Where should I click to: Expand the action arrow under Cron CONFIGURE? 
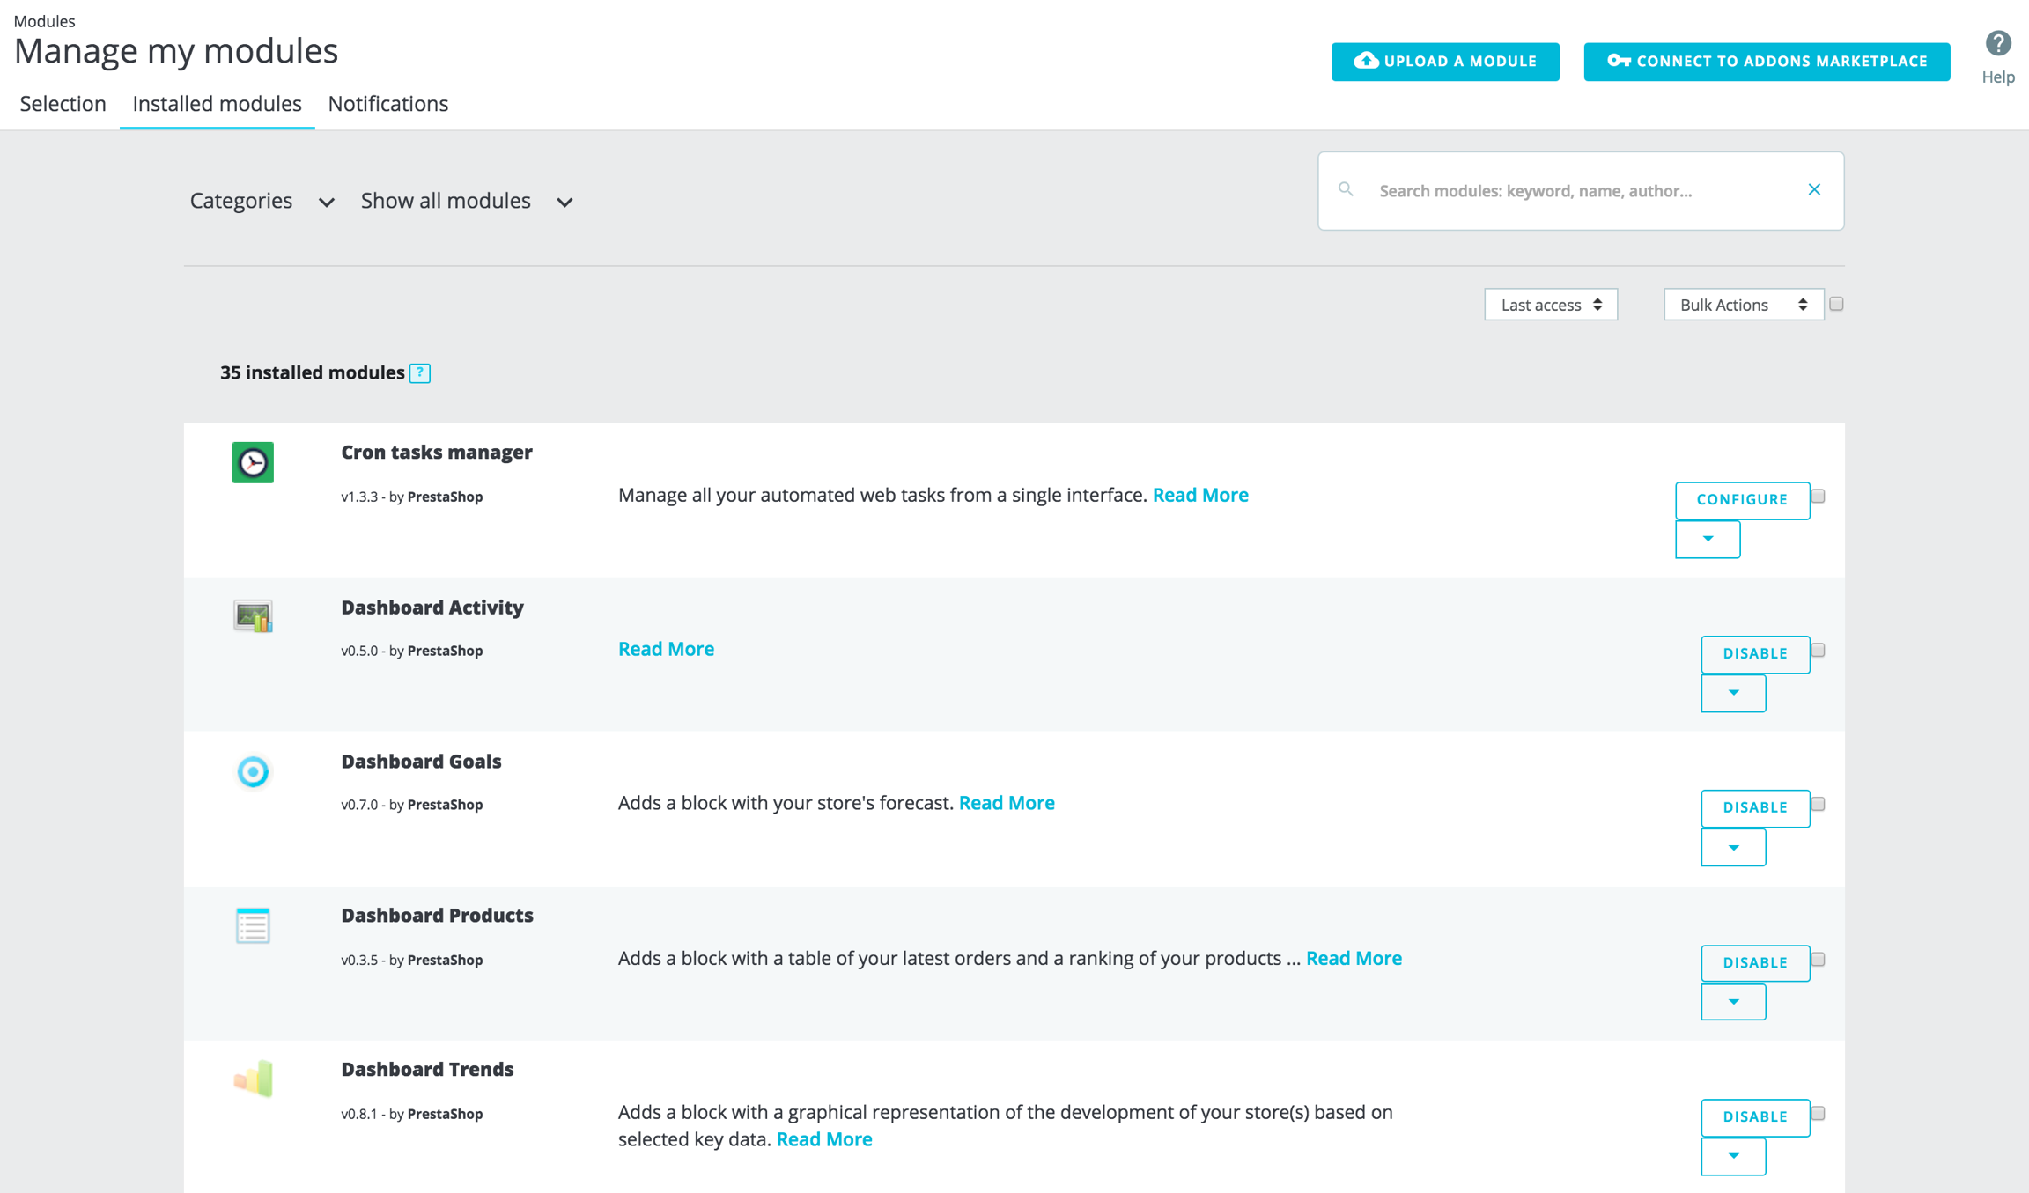pos(1707,539)
